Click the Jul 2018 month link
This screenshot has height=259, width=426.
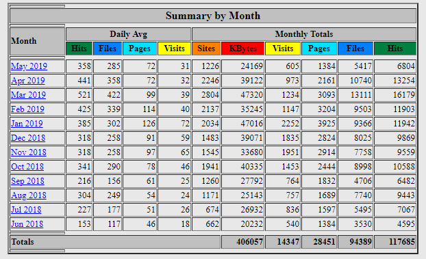pos(26,210)
